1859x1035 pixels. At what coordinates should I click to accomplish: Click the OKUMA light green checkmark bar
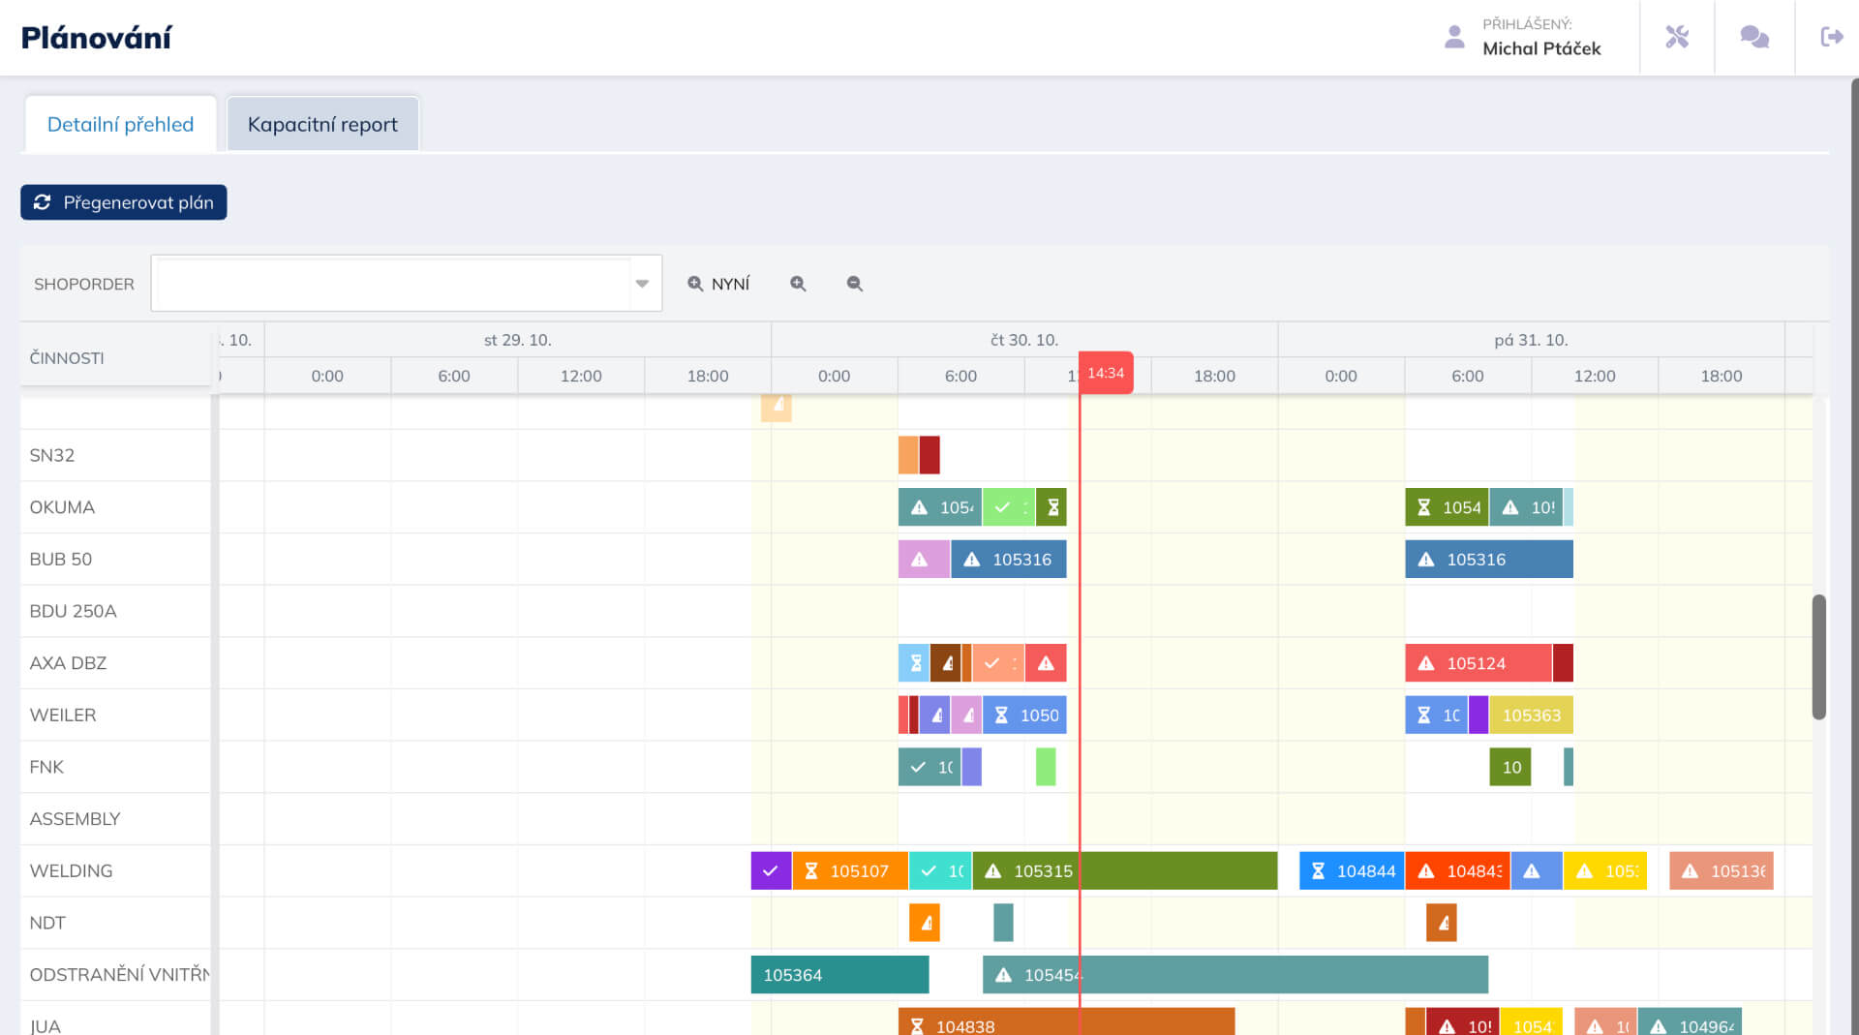point(1009,507)
